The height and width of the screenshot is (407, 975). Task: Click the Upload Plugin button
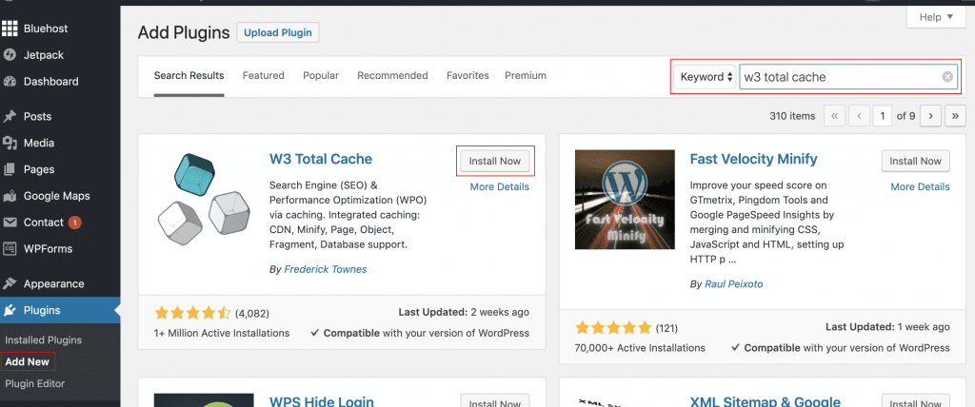(x=277, y=32)
